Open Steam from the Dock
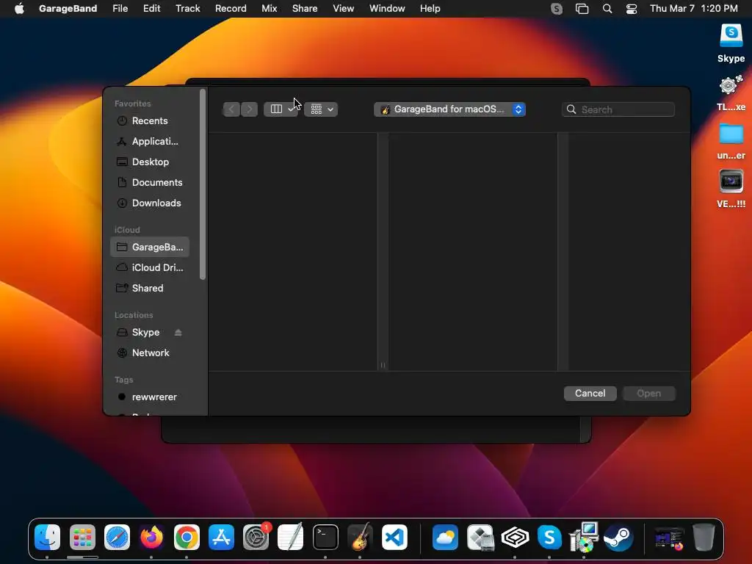 (618, 537)
